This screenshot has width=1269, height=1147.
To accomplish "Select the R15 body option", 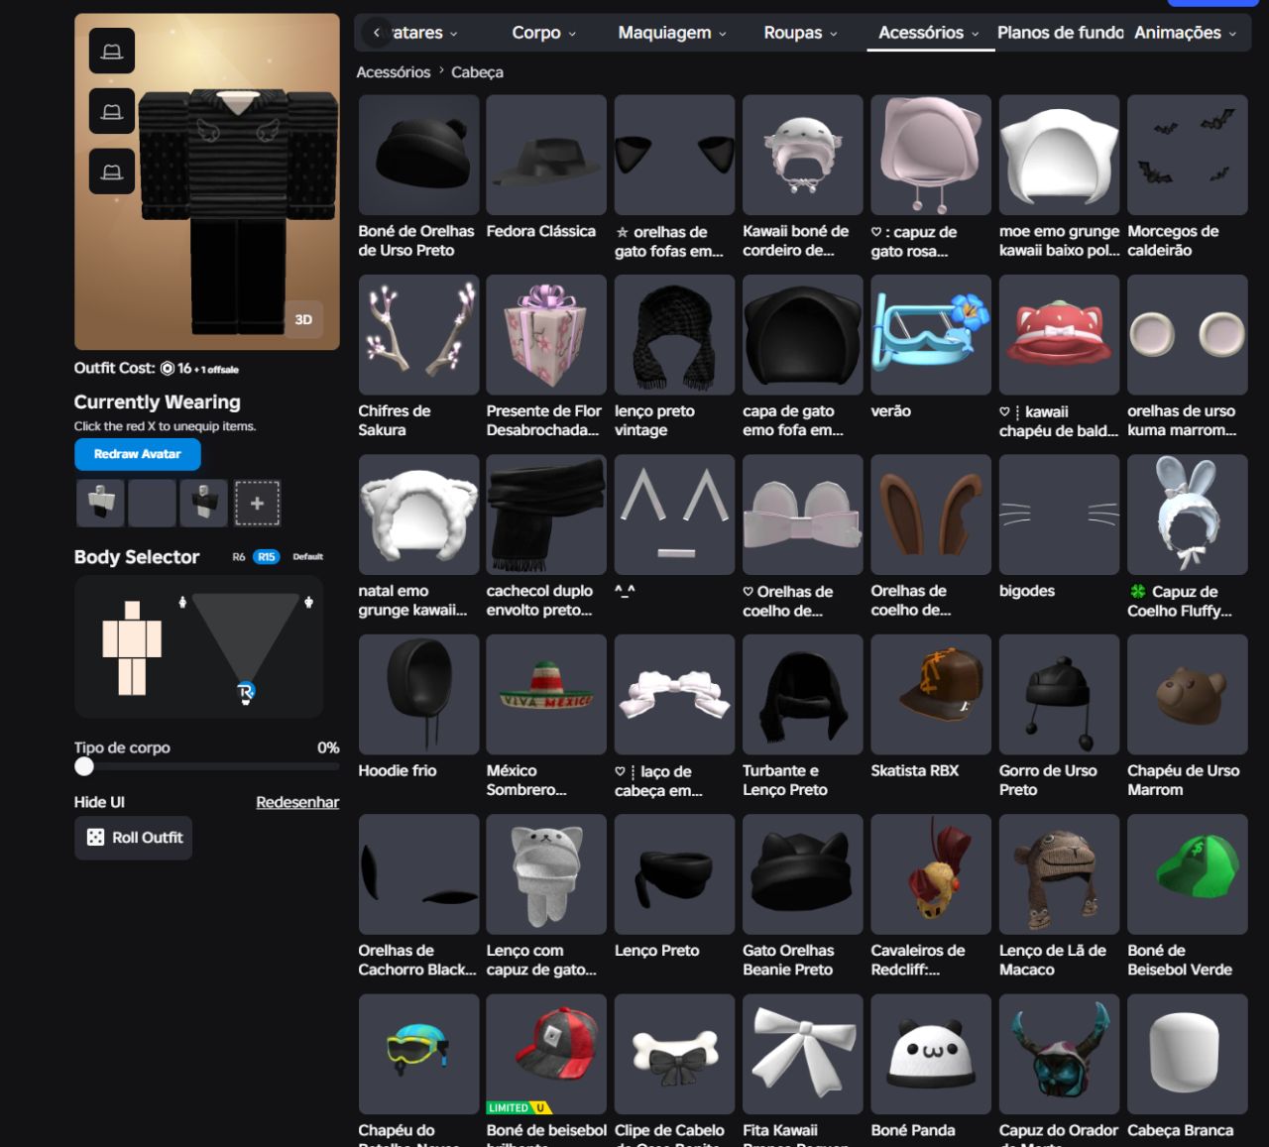I will [x=267, y=557].
